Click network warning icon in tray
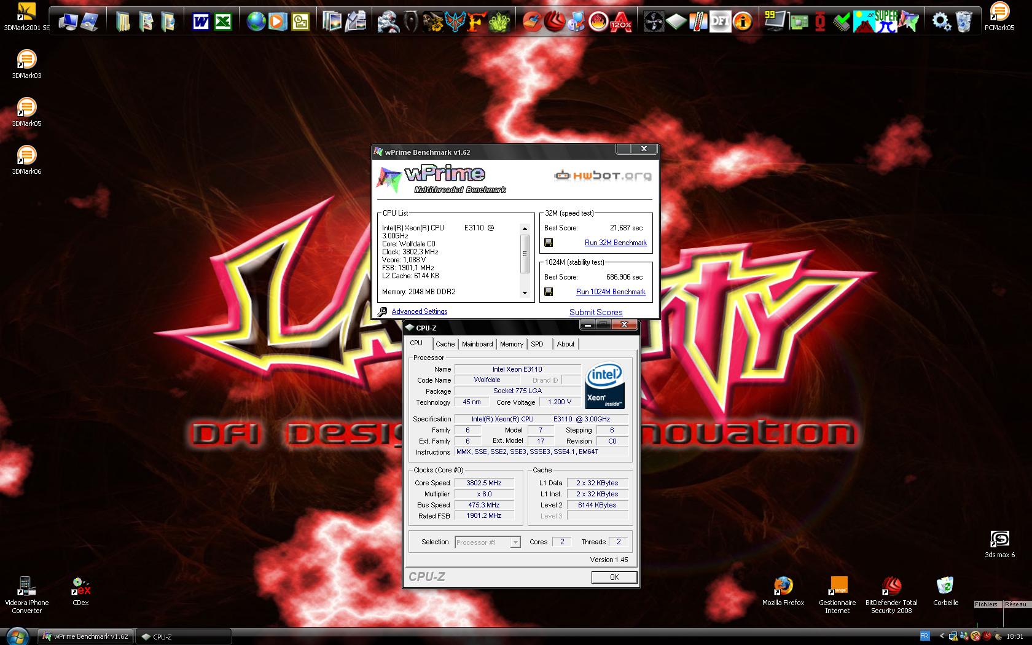The image size is (1032, 645). pos(953,636)
